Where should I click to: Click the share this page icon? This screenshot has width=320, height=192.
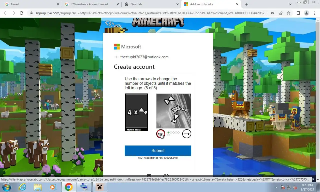click(x=280, y=13)
